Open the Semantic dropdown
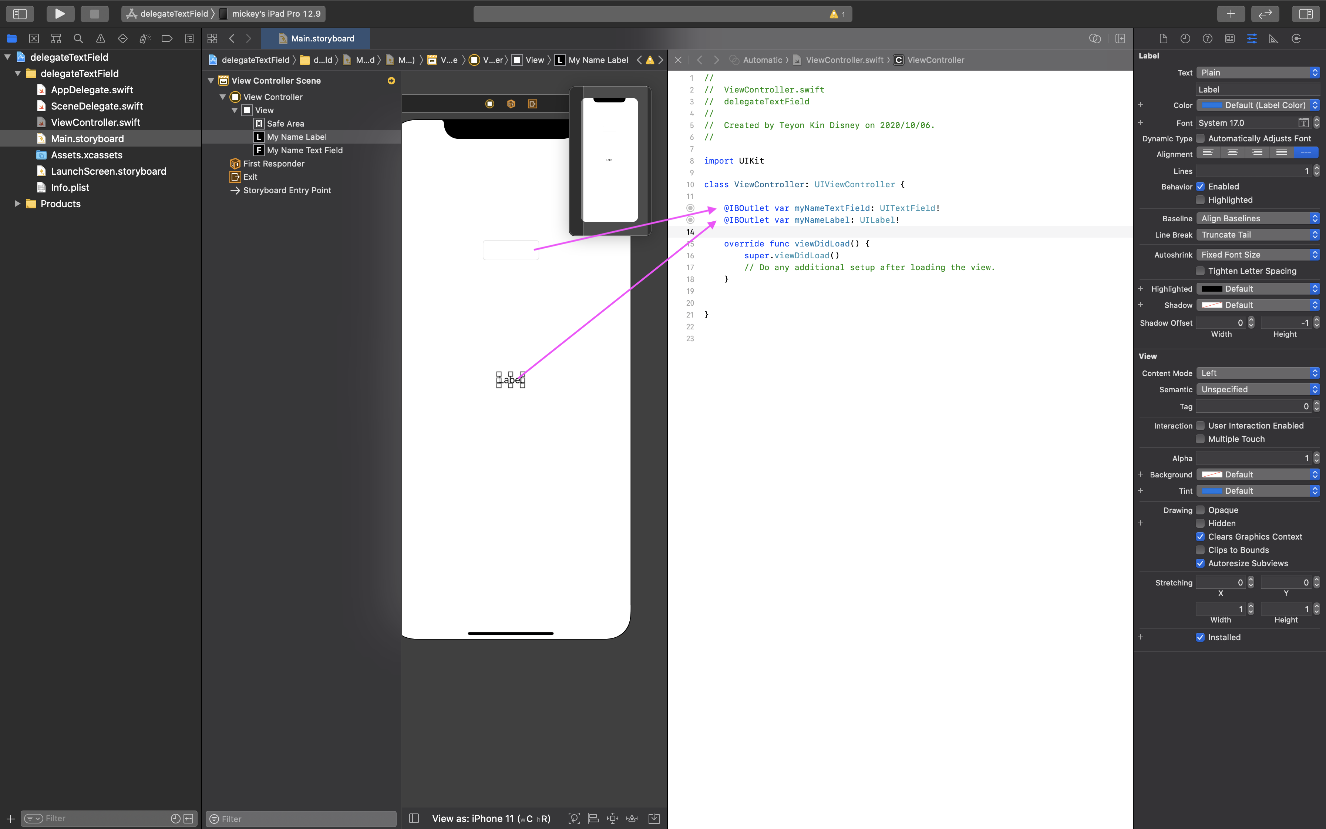Screen dimensions: 1326x829 pyautogui.click(x=1258, y=389)
